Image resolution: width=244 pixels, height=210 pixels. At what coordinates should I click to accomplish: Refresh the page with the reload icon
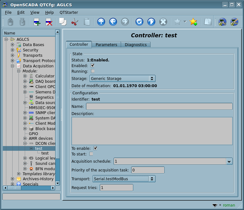pos(139,22)
